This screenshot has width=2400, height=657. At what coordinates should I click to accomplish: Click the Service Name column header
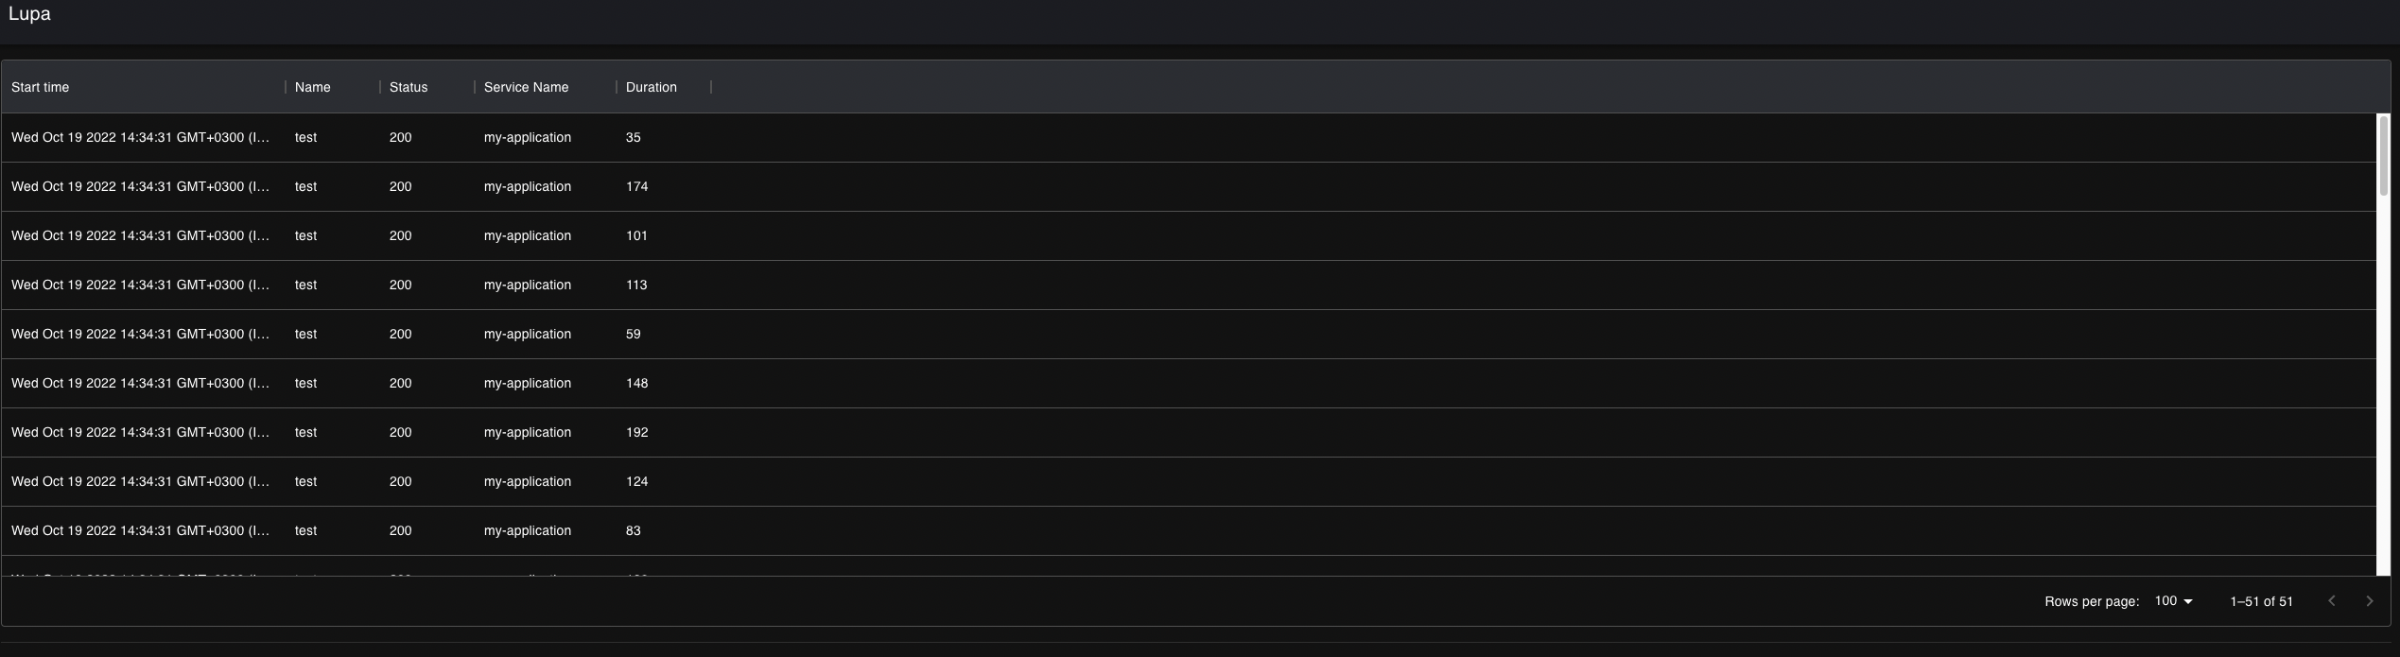tap(525, 87)
